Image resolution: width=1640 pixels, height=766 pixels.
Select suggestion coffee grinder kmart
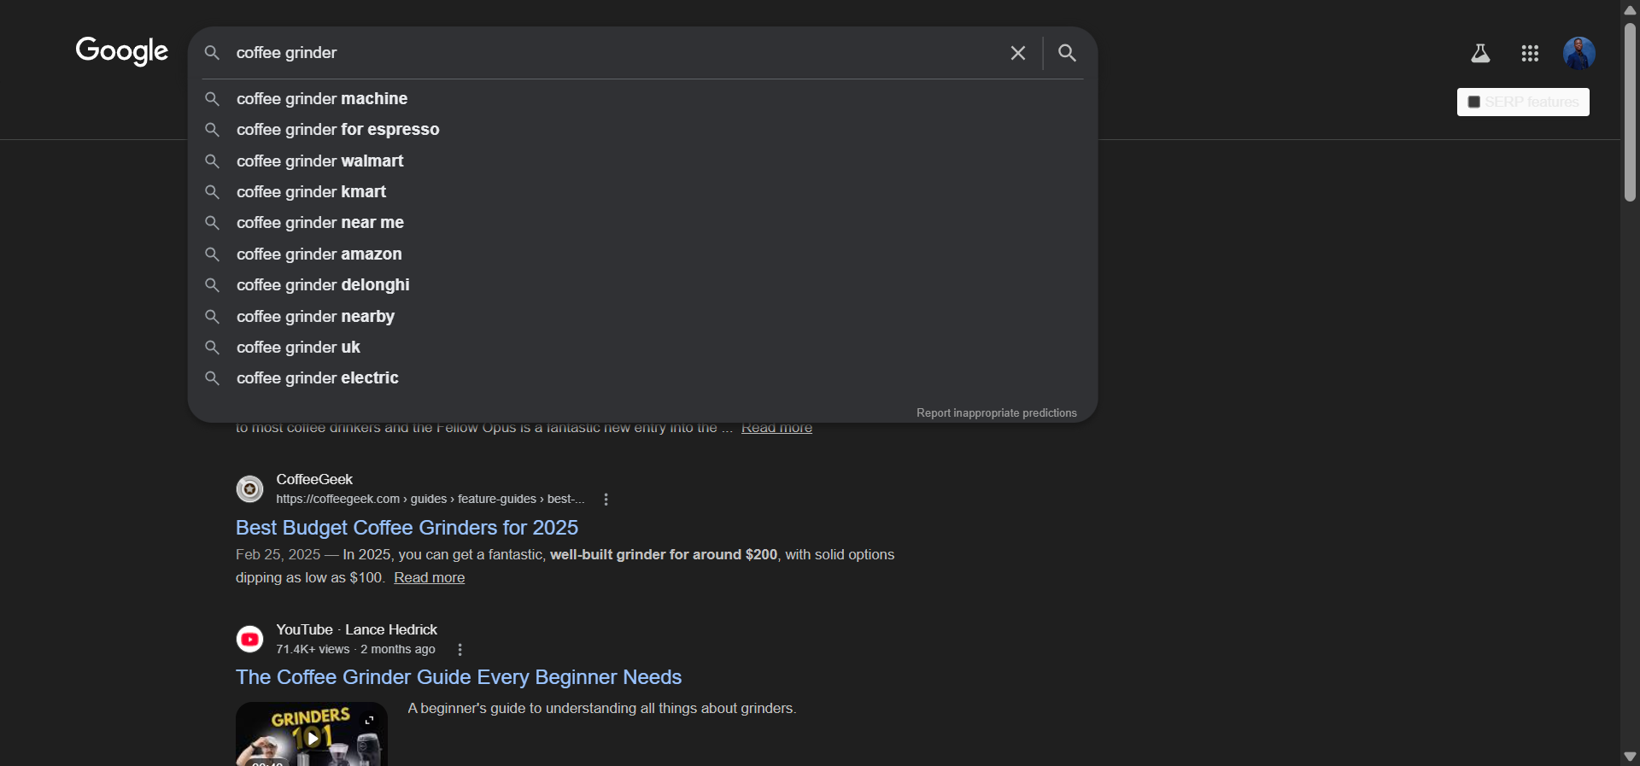coord(642,192)
